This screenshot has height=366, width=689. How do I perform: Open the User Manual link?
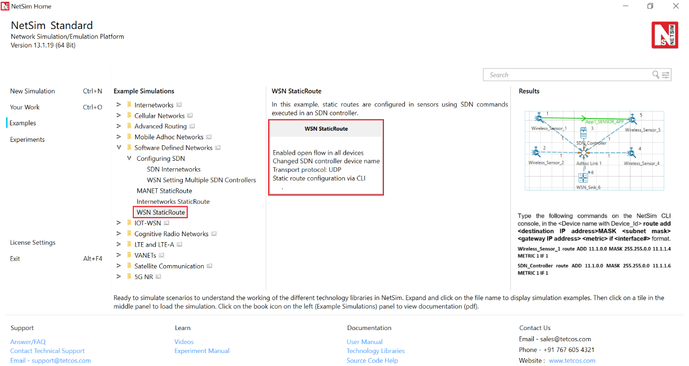click(364, 342)
